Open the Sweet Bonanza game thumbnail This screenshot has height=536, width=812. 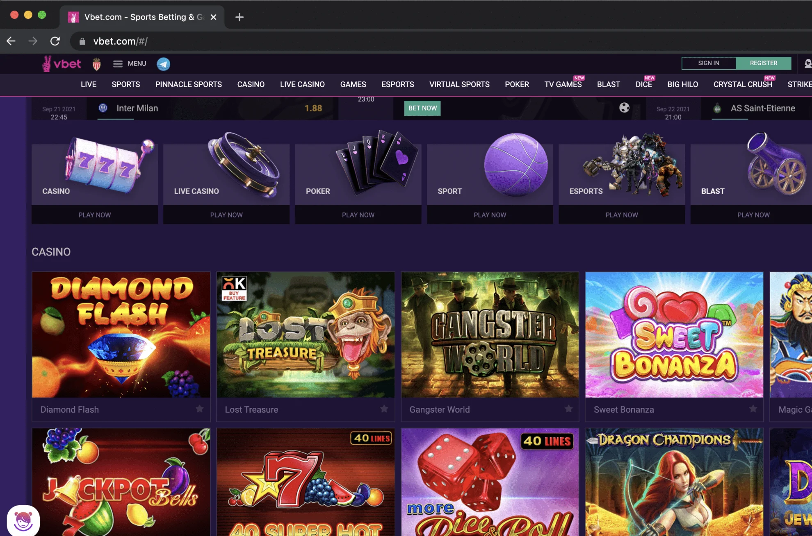674,335
